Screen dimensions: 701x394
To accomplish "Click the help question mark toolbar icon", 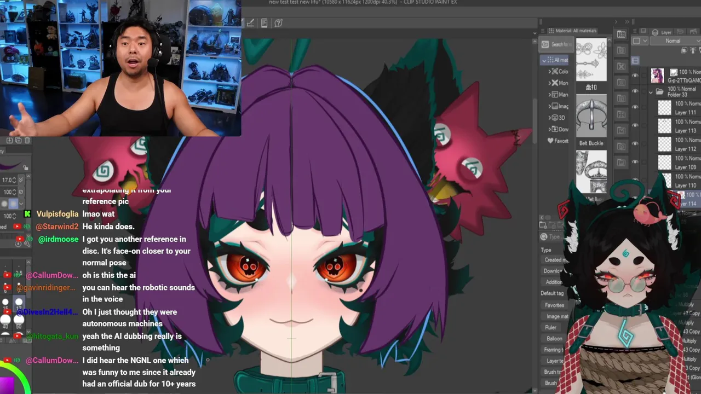I will (x=278, y=23).
